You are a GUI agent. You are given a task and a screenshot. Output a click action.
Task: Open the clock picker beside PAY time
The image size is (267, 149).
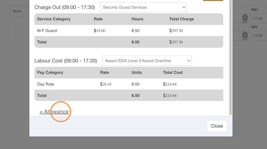[245, 18]
